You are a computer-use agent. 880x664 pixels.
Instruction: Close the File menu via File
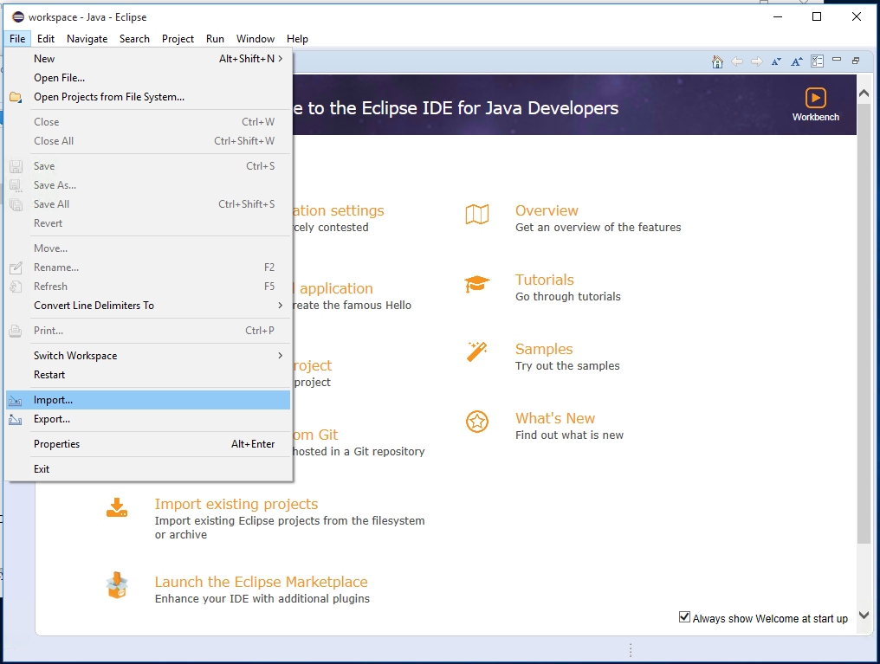click(17, 39)
